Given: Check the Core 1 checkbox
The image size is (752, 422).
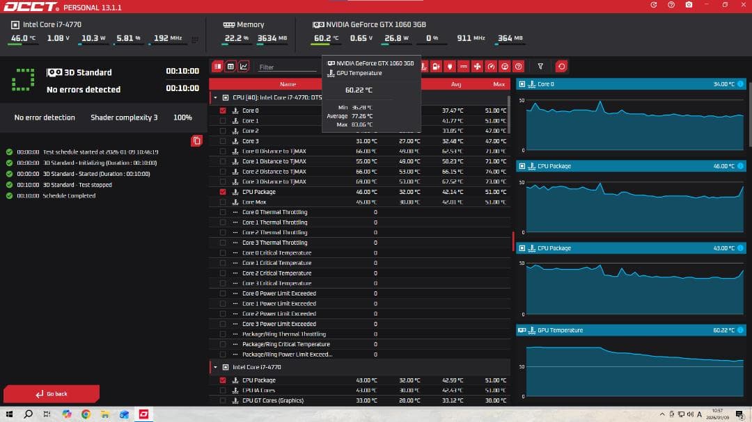Looking at the screenshot, I should click(x=223, y=121).
